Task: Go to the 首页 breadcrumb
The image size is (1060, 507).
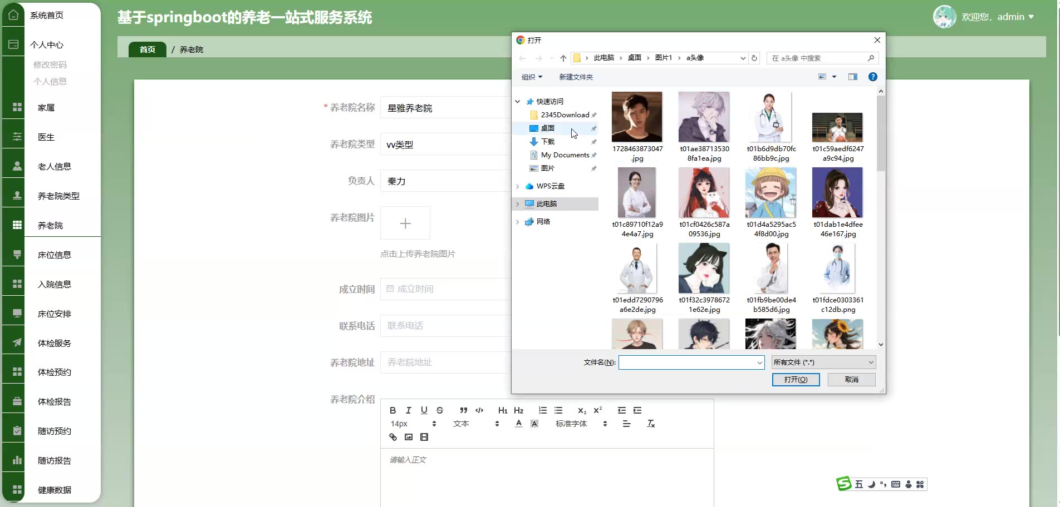Action: (148, 49)
